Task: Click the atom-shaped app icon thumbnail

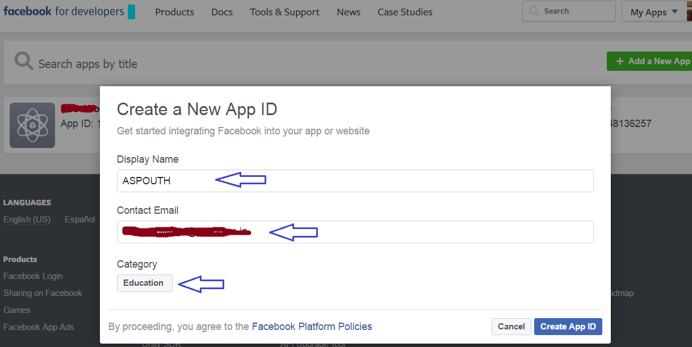Action: click(x=32, y=125)
